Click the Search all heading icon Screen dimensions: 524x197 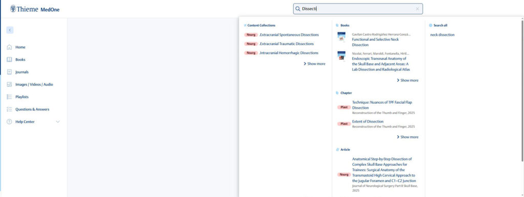click(430, 26)
